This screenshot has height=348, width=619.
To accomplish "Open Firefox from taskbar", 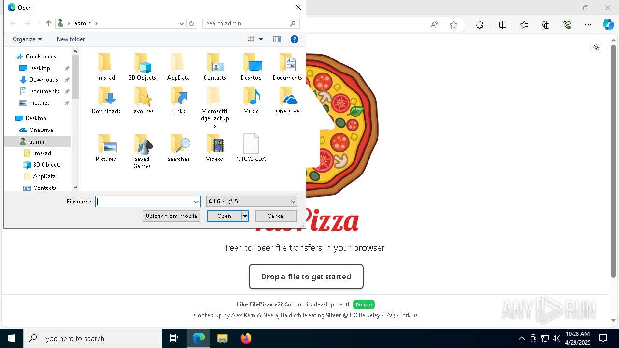I will click(x=246, y=338).
